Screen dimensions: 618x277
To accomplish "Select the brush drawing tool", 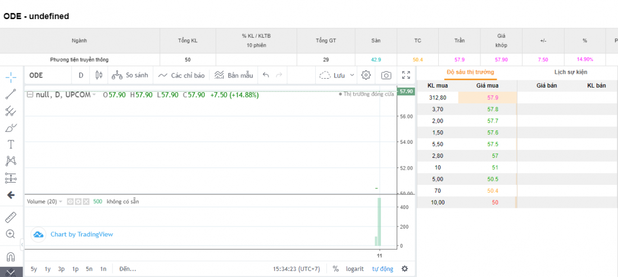I will pos(11,128).
